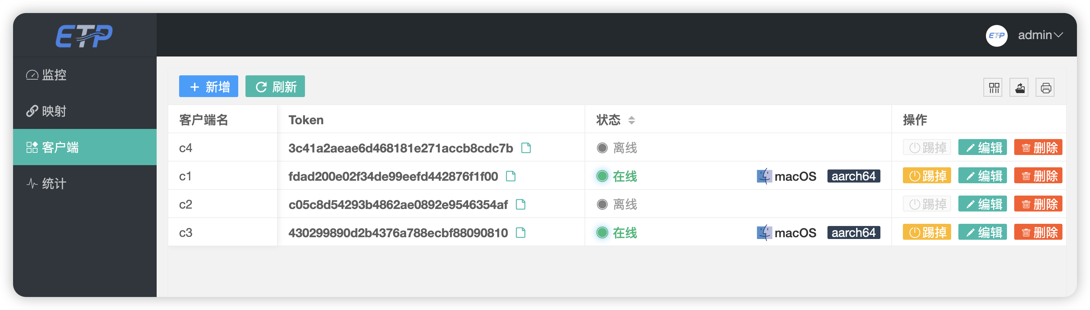Screen dimensions: 1090x310
Task: Delete client c3 with 删除 button
Action: point(1038,232)
